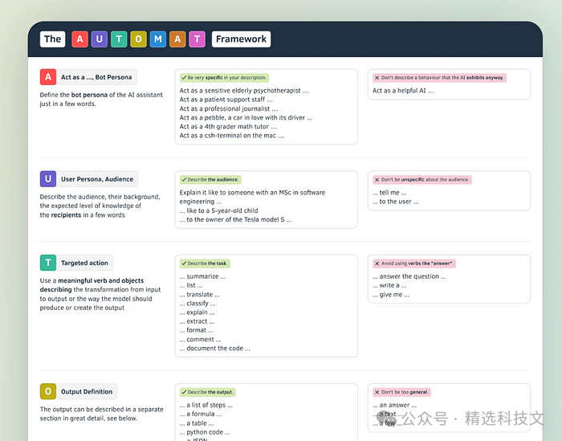The image size is (562, 441).
Task: Click the '... extract ...' line
Action: pos(197,321)
